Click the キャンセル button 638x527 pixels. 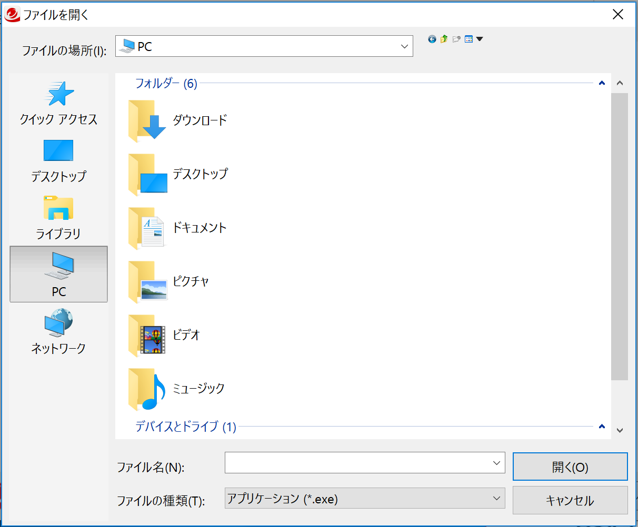(570, 500)
